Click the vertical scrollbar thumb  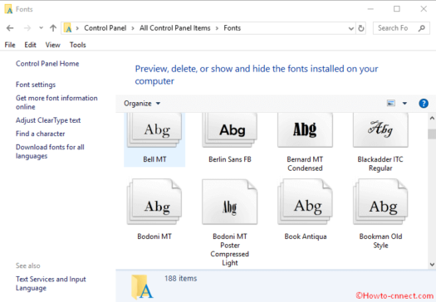coord(432,134)
